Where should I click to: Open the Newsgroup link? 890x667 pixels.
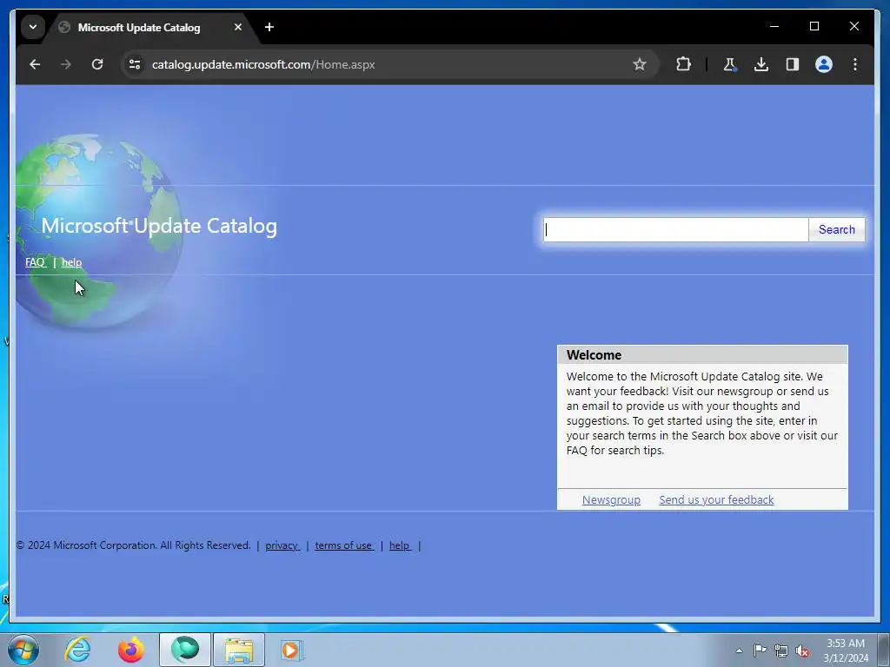coord(611,499)
